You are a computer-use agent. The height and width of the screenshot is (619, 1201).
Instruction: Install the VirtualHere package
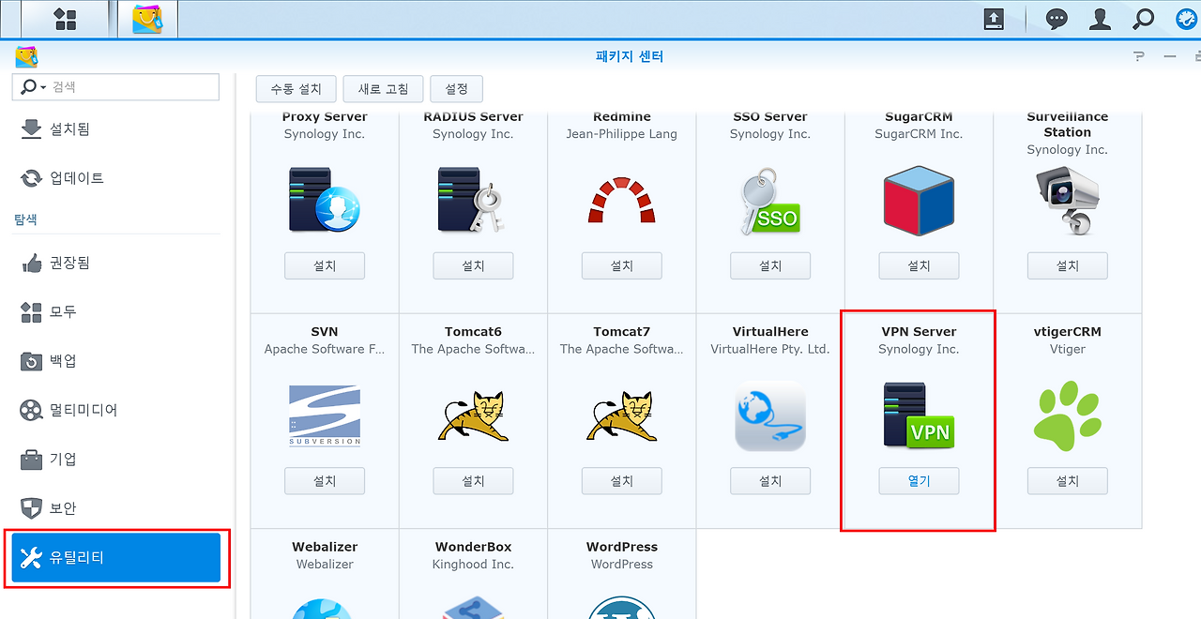coord(769,480)
